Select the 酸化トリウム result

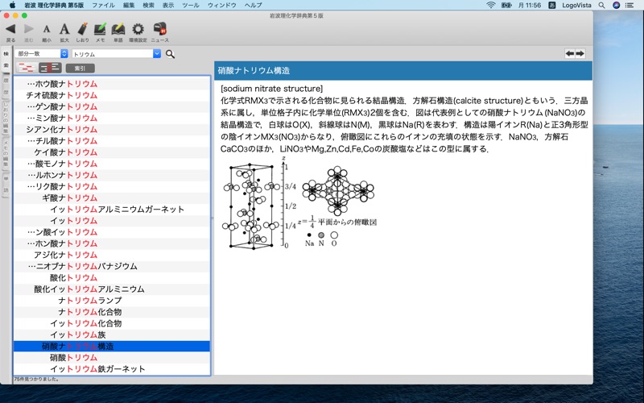tap(112, 278)
